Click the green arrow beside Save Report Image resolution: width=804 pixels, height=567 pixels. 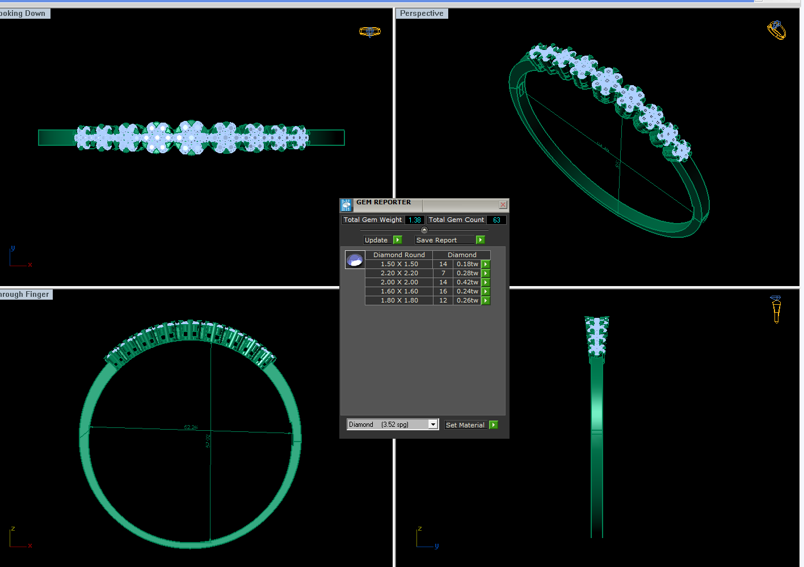481,240
